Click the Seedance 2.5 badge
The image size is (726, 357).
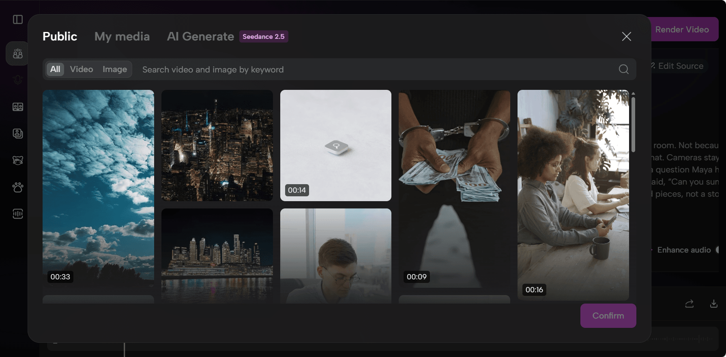(x=264, y=36)
